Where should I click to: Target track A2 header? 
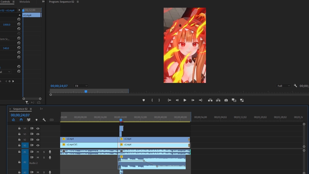click(x=25, y=162)
